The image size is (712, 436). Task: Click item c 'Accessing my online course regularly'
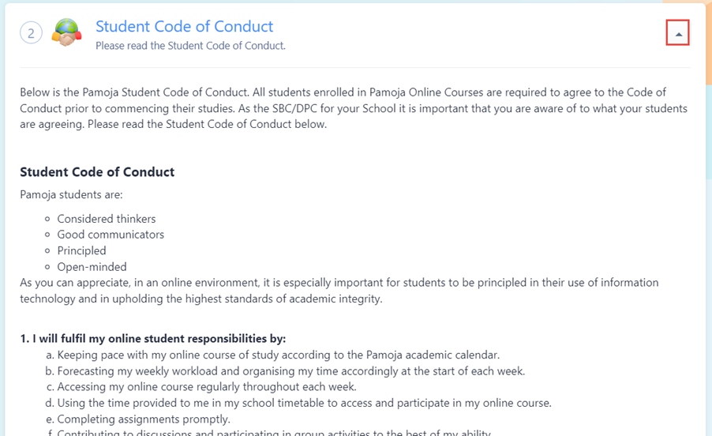coord(207,387)
